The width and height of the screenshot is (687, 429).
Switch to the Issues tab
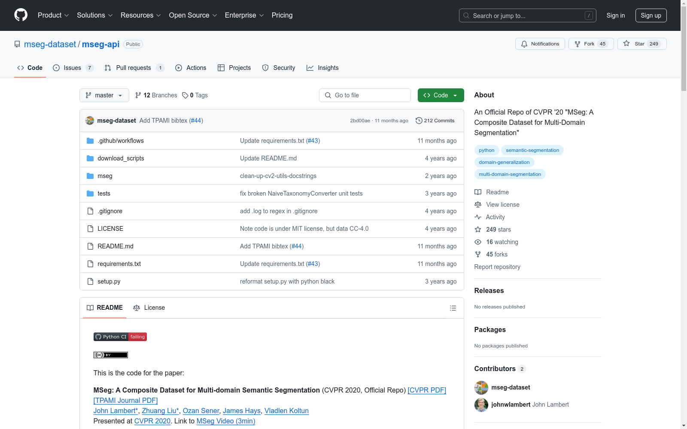coord(73,68)
